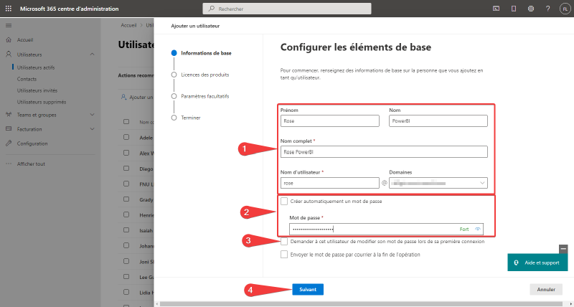574x307 pixels.
Task: Click the Mot de passe field
Action: [386, 229]
